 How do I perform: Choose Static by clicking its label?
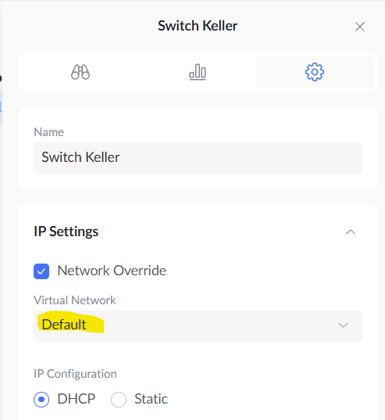151,399
